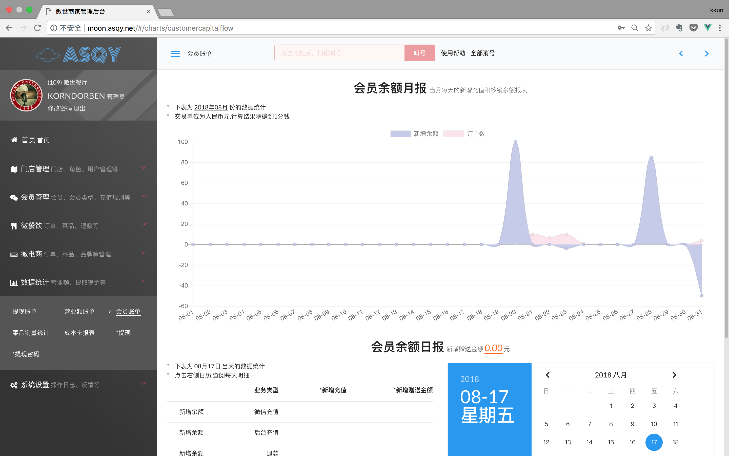Screen dimensions: 729x456
Task: Open 使用帮助 link
Action: [x=453, y=53]
